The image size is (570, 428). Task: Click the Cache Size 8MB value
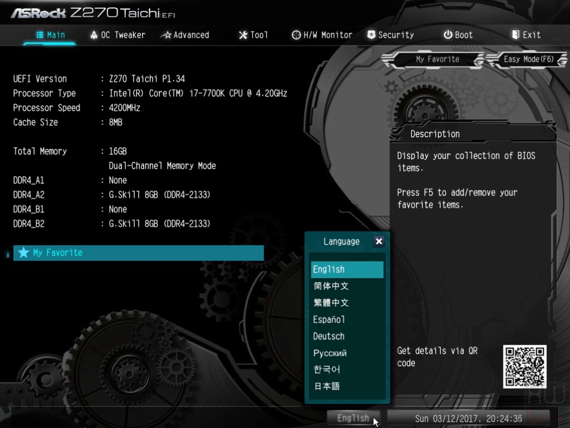coord(116,123)
